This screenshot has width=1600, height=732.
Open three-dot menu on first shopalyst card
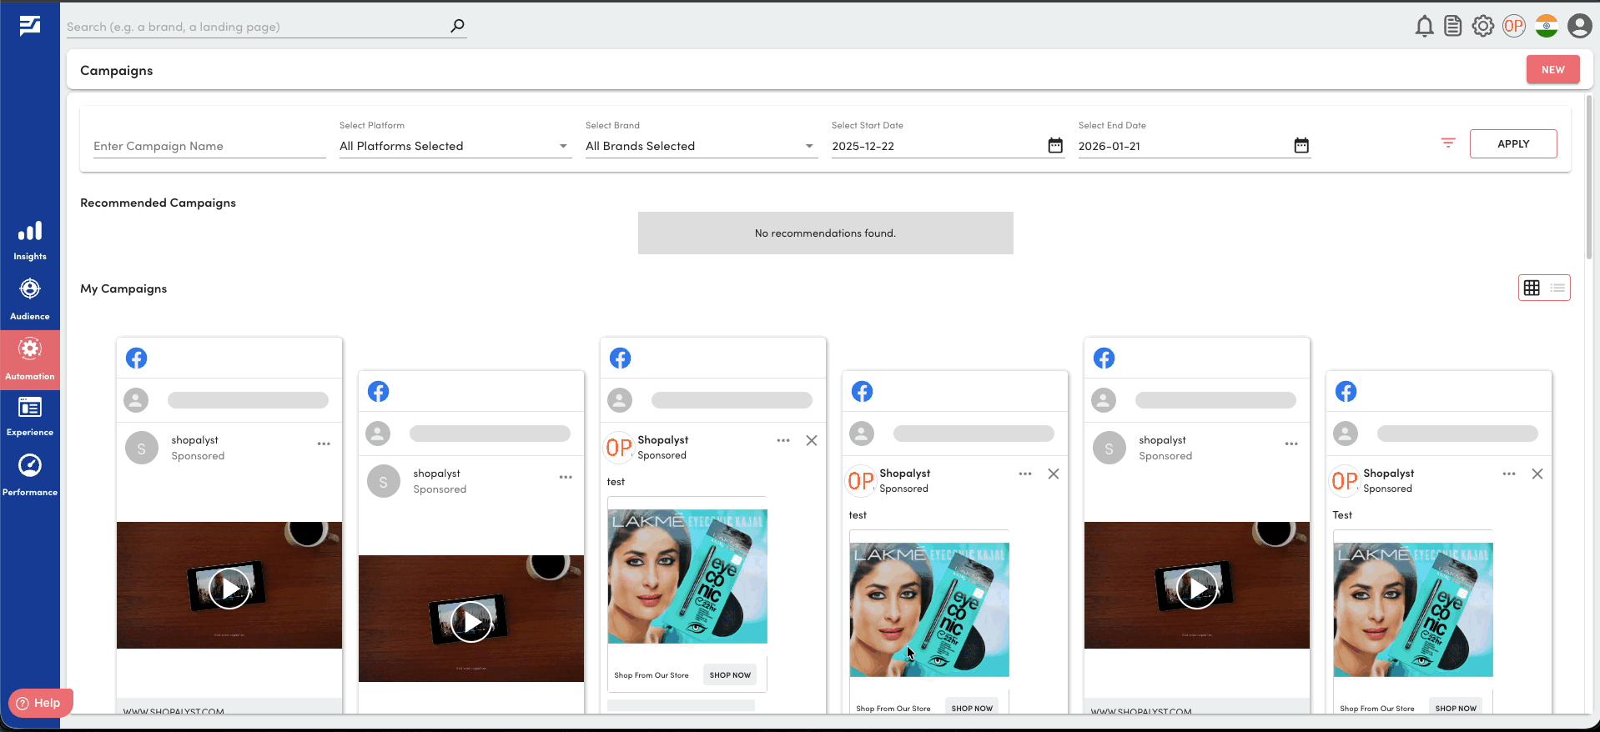coord(324,444)
